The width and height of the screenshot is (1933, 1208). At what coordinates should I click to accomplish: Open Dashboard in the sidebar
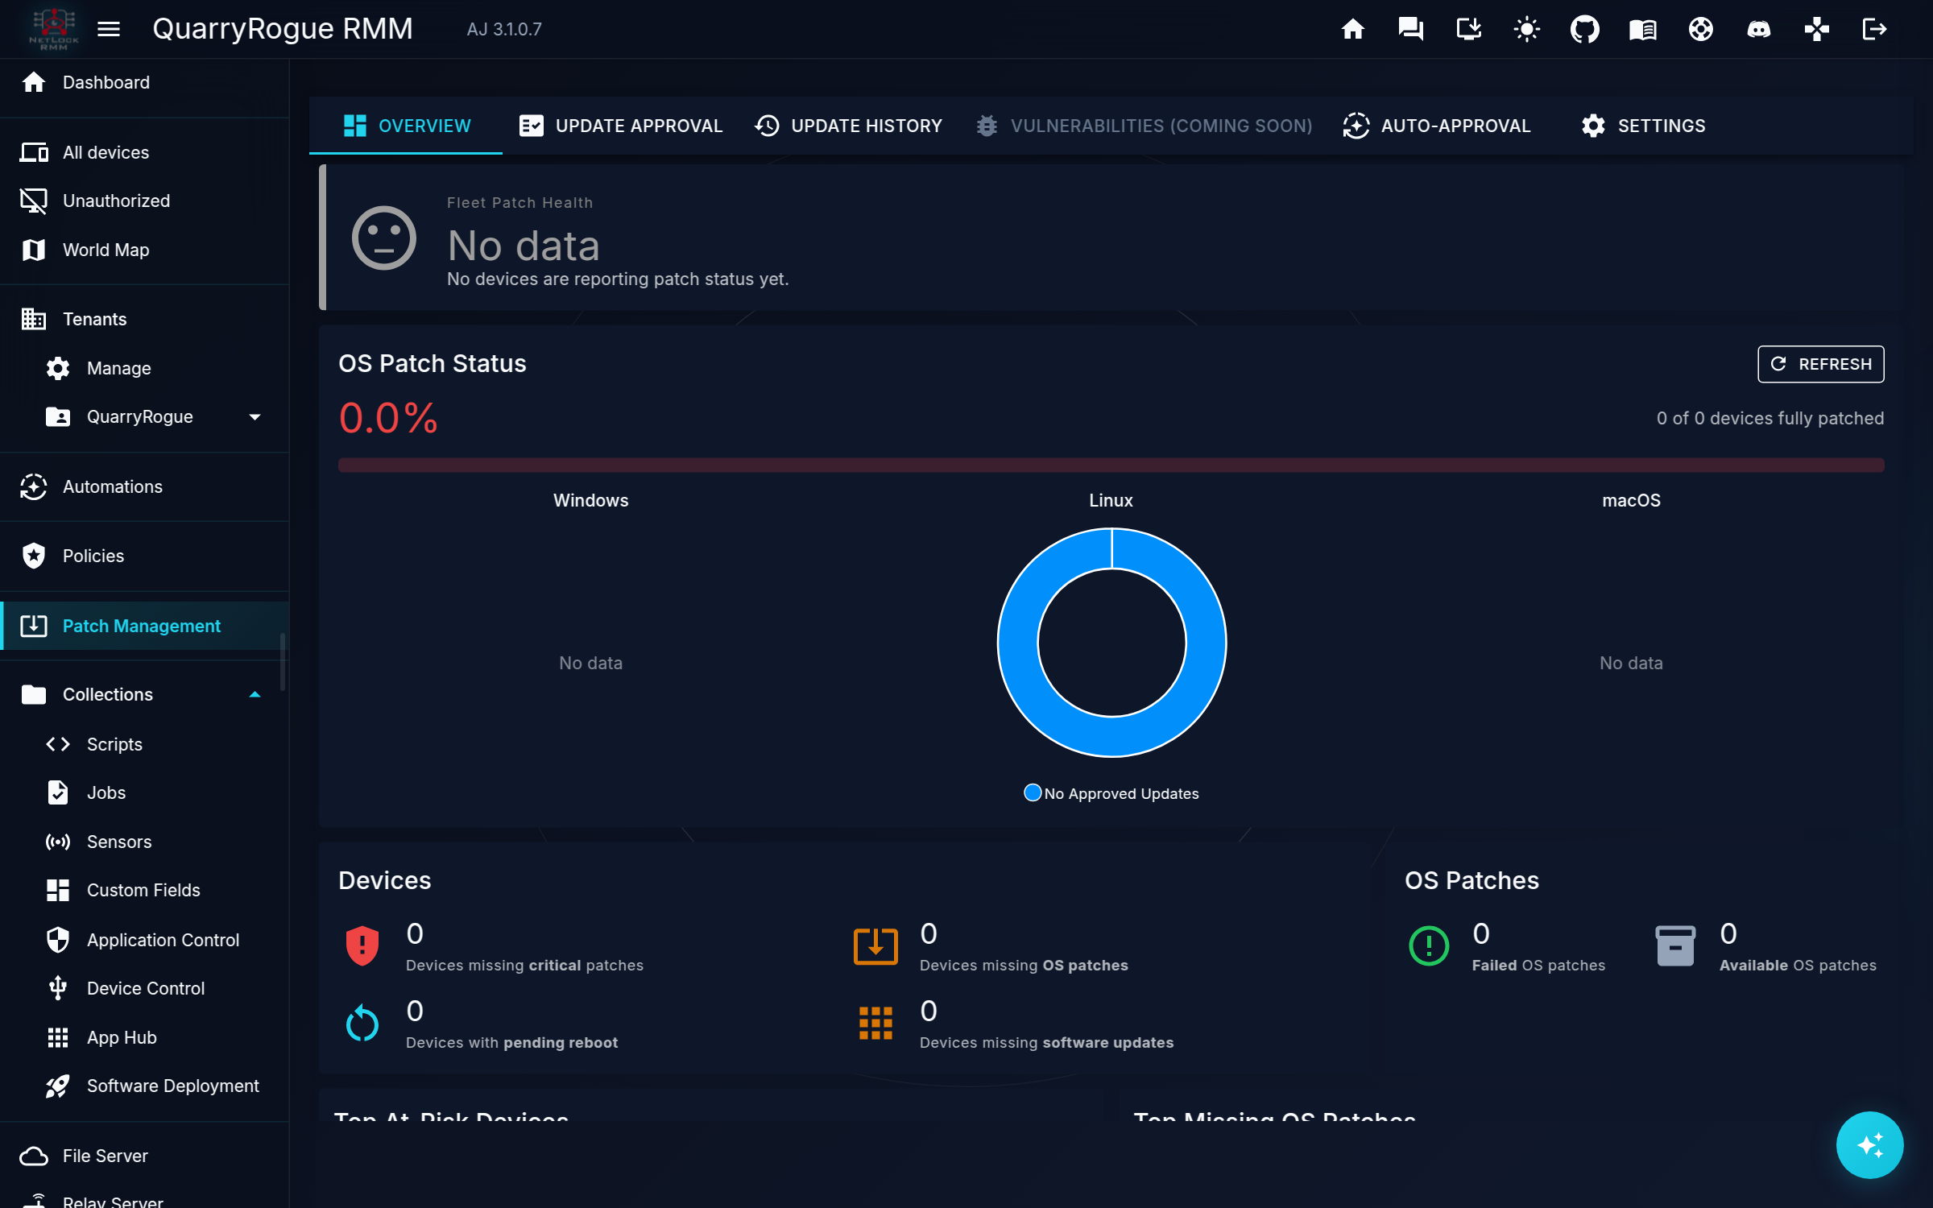[144, 82]
